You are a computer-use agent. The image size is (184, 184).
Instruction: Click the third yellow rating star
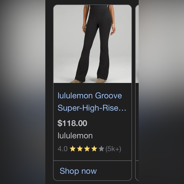coord(87,149)
